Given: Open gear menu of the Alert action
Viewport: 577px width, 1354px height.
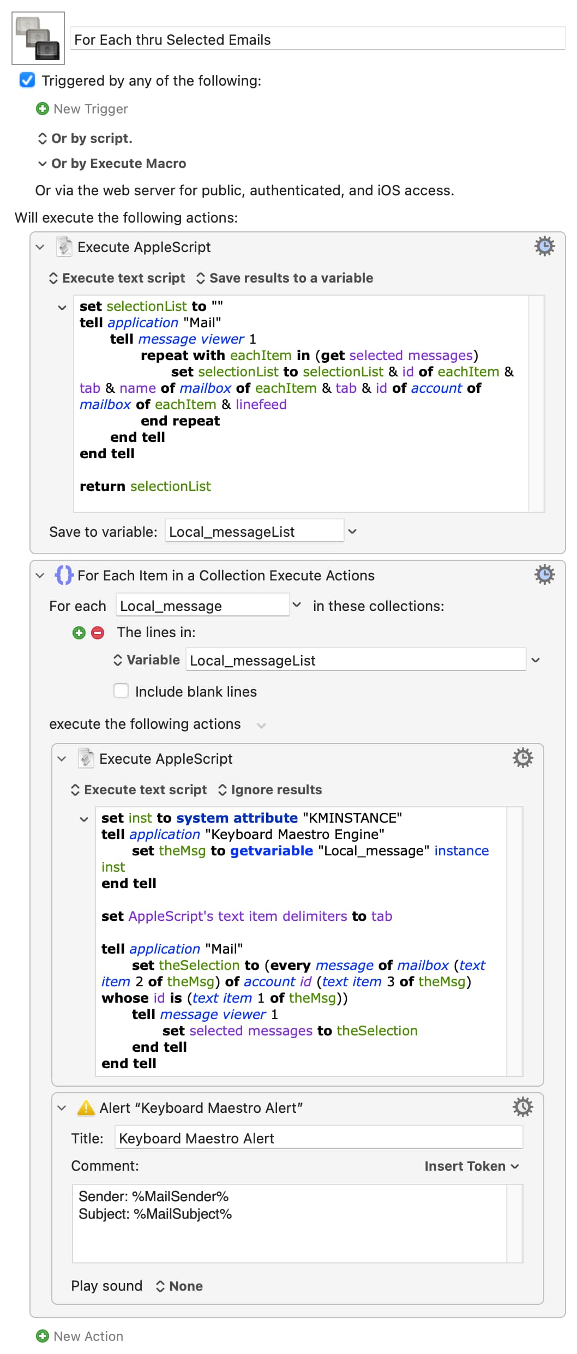Looking at the screenshot, I should pos(522,1107).
